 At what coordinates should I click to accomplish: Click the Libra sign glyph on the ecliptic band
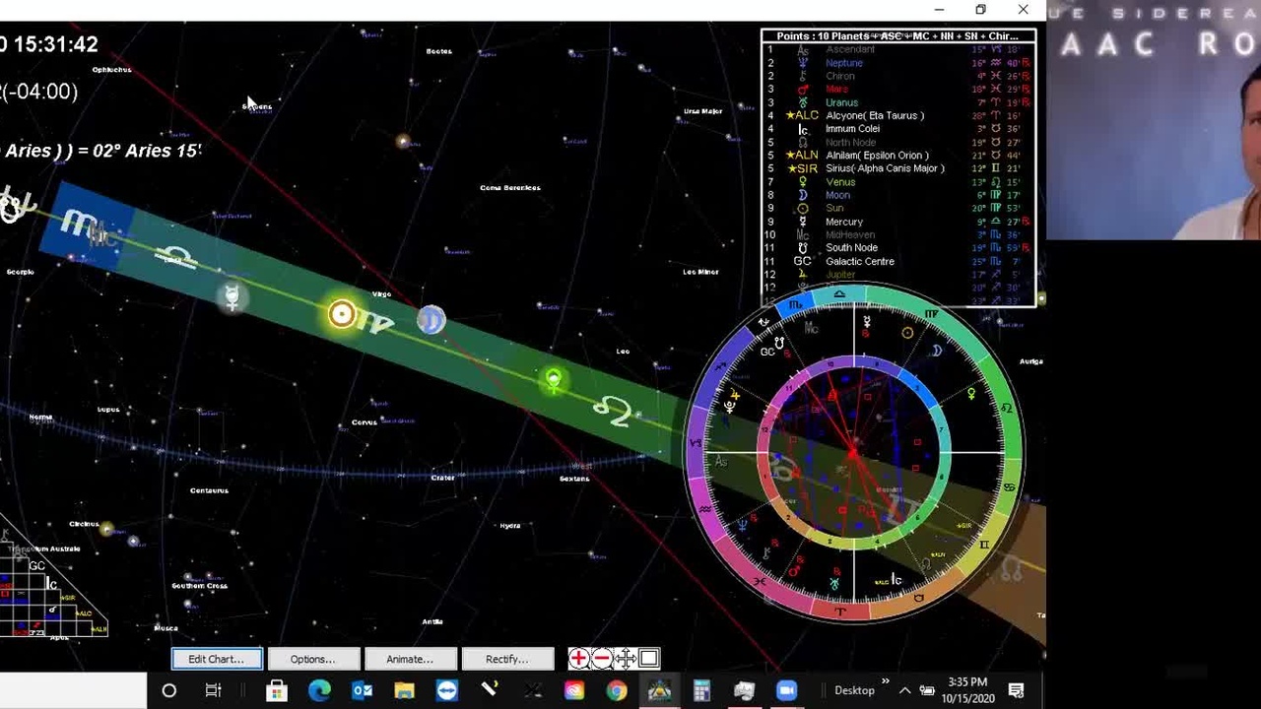coord(175,258)
